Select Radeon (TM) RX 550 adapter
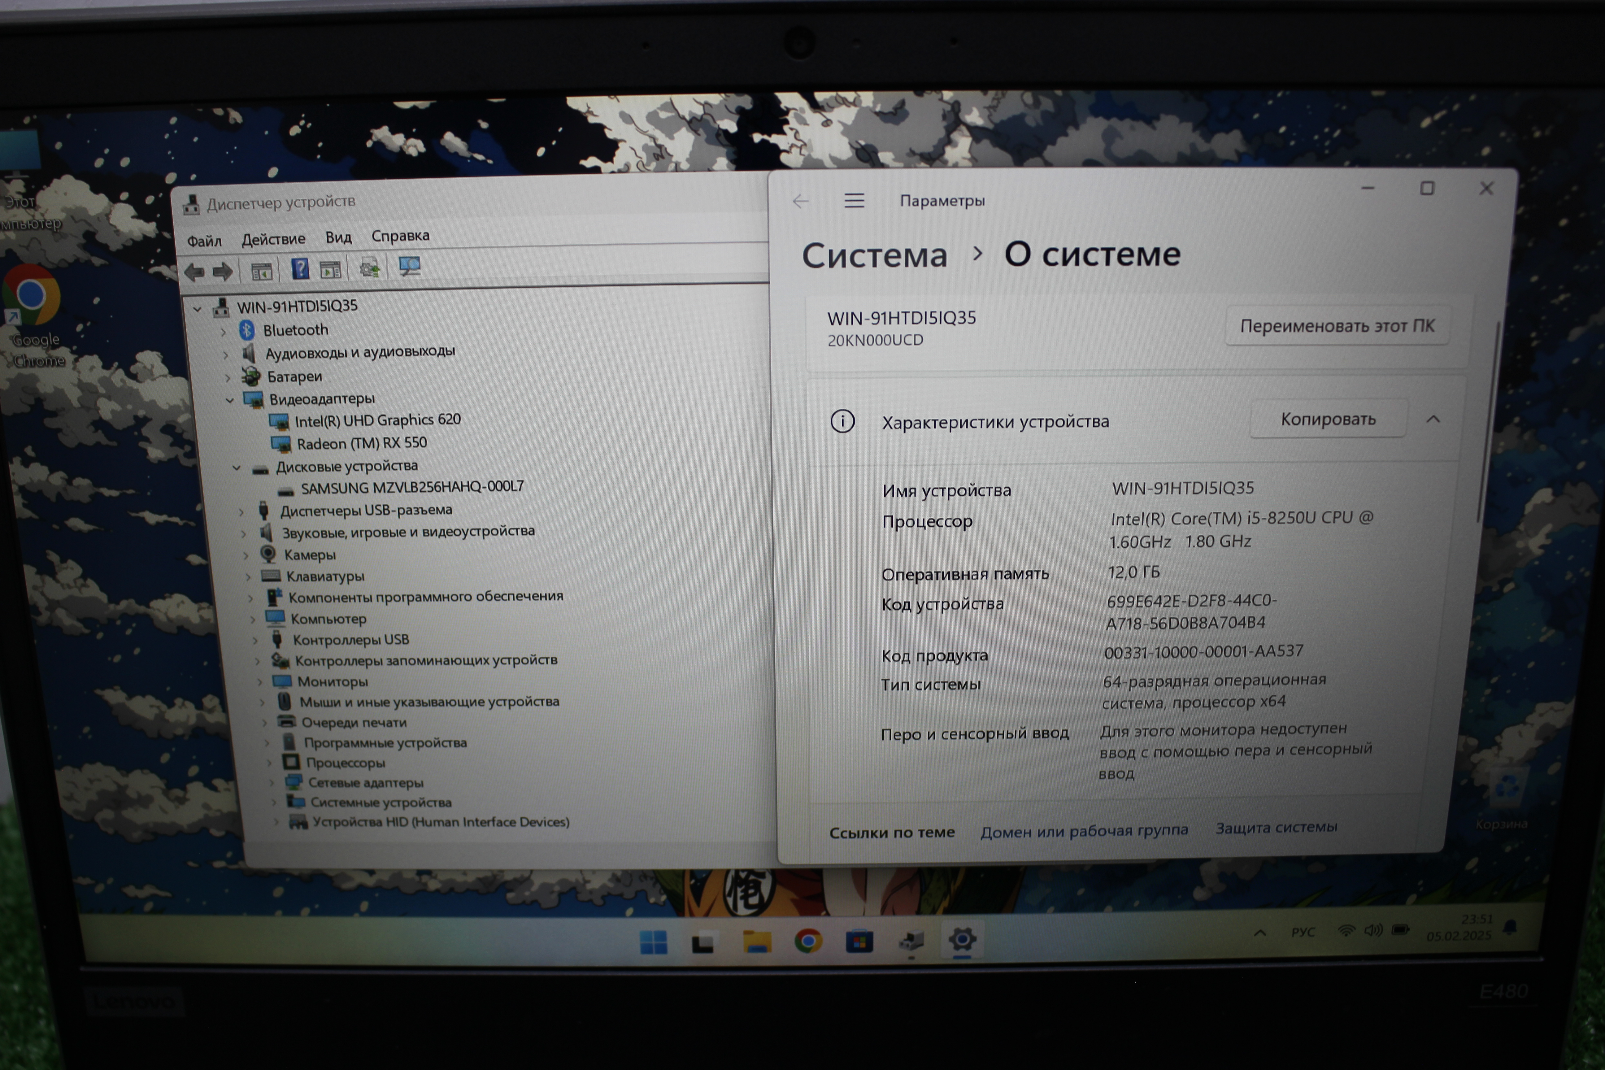 pyautogui.click(x=361, y=444)
